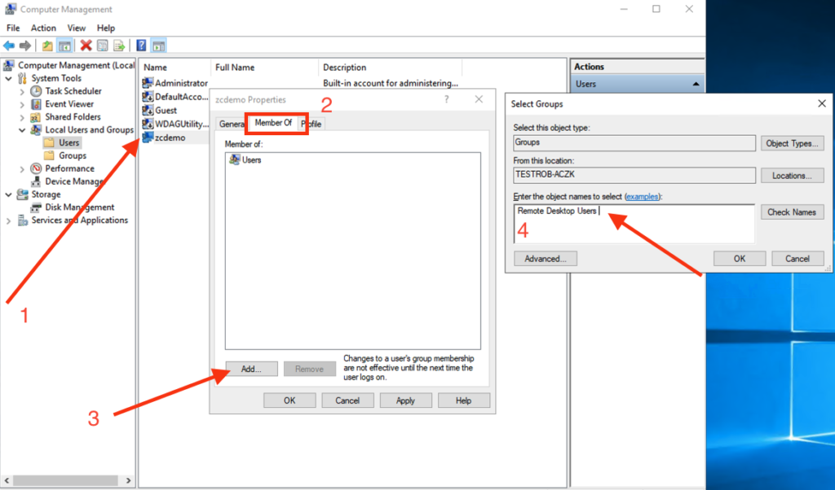Click the Shared Folders icon in tree

[x=36, y=117]
